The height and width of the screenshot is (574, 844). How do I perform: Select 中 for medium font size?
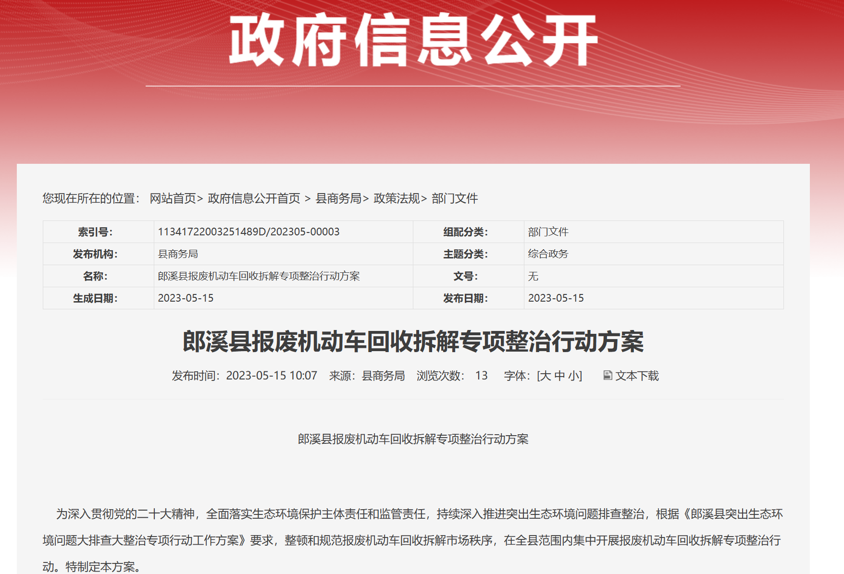560,377
